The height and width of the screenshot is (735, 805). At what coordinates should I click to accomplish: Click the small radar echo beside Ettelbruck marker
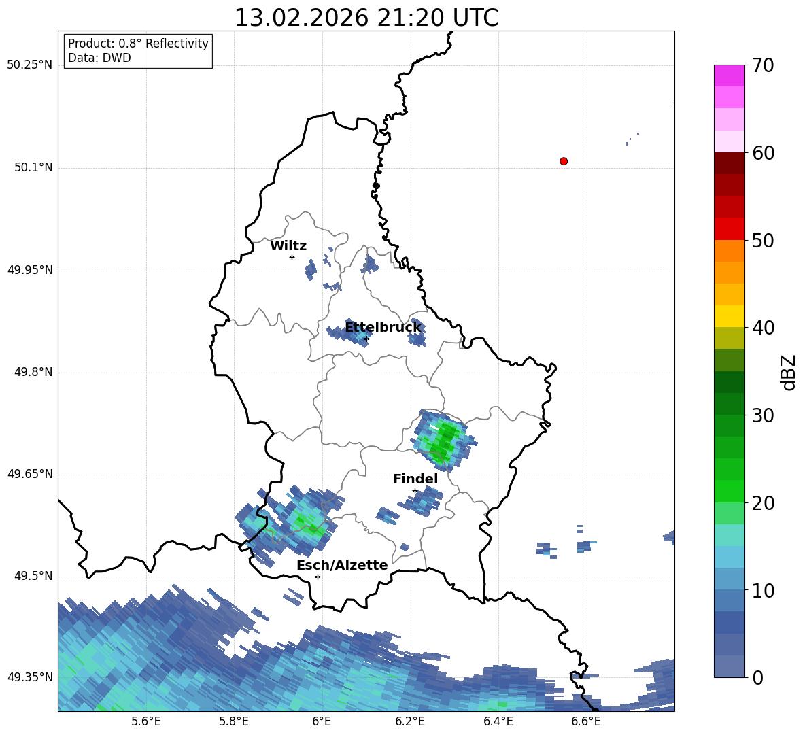pyautogui.click(x=349, y=334)
